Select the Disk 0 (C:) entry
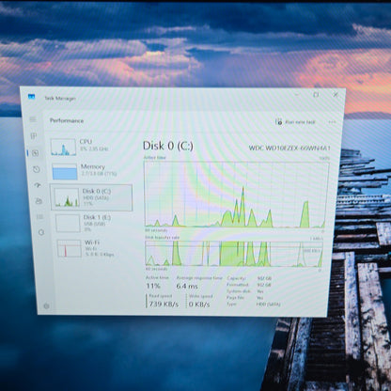 pyautogui.click(x=91, y=197)
